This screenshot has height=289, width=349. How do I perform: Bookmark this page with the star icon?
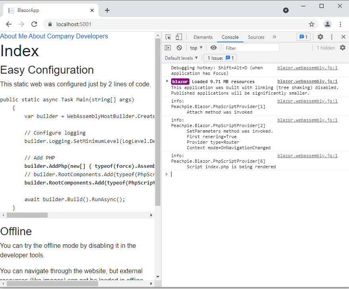[x=312, y=24]
